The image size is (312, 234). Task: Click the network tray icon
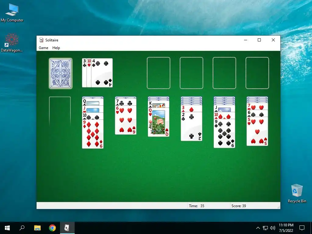(265, 228)
